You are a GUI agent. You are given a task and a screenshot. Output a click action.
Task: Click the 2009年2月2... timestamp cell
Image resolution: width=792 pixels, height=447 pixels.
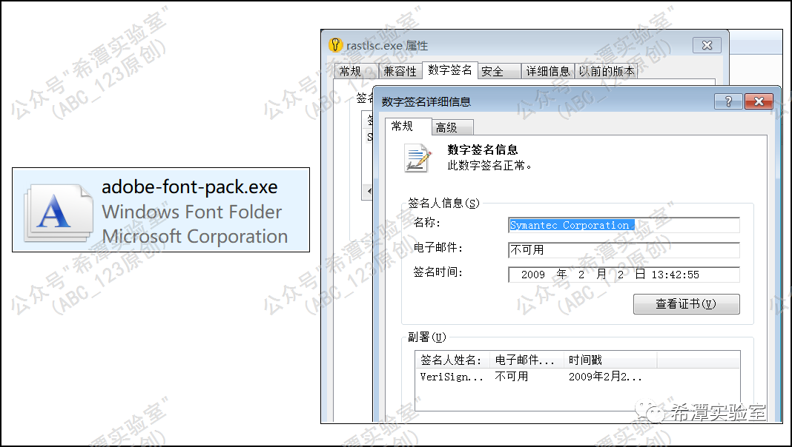click(x=605, y=377)
